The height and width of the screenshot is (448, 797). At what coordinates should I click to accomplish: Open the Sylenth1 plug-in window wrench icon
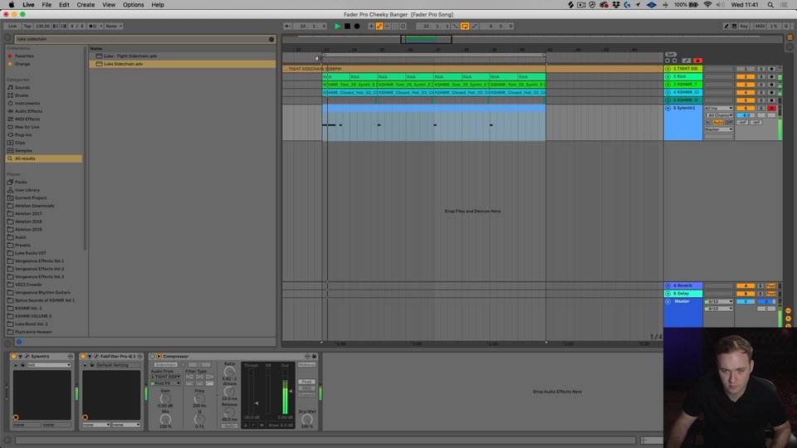click(x=27, y=357)
